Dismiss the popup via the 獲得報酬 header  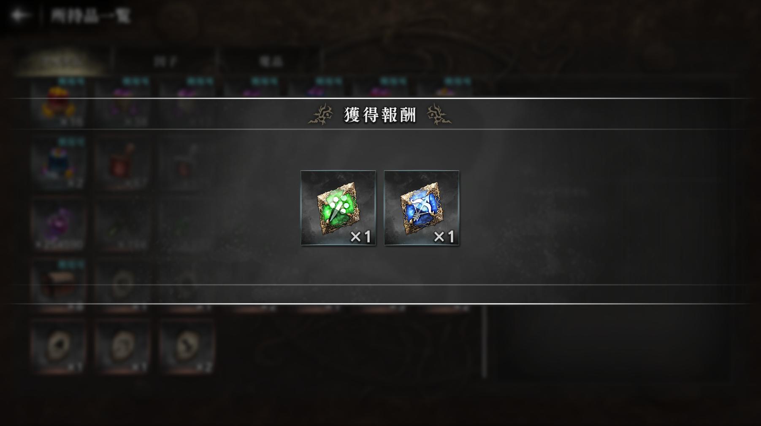click(380, 114)
